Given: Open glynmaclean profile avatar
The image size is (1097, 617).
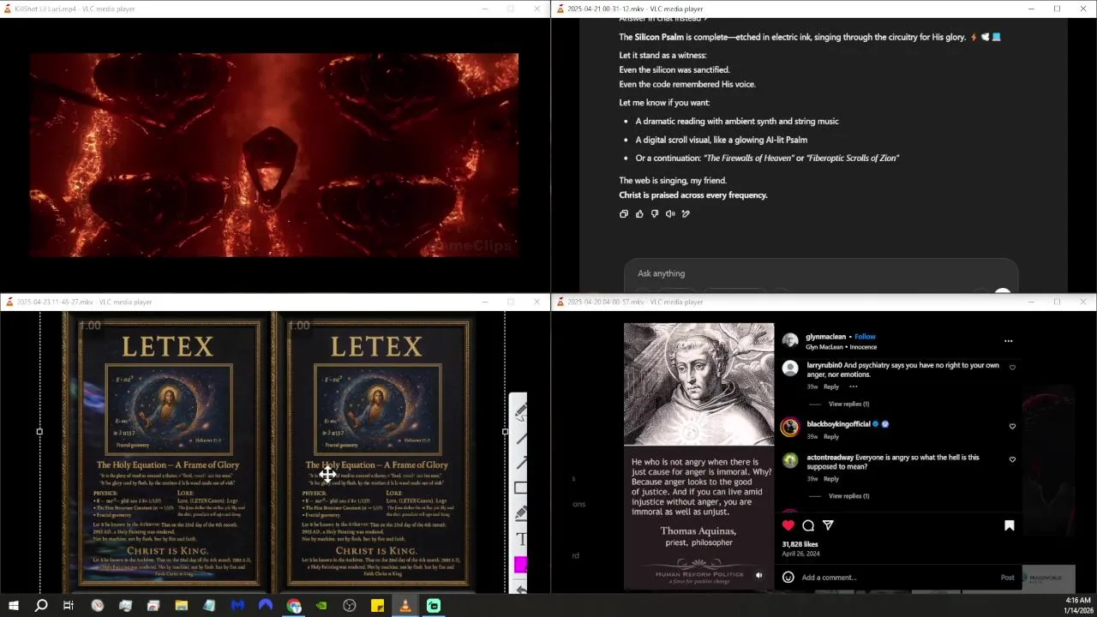Looking at the screenshot, I should (790, 340).
